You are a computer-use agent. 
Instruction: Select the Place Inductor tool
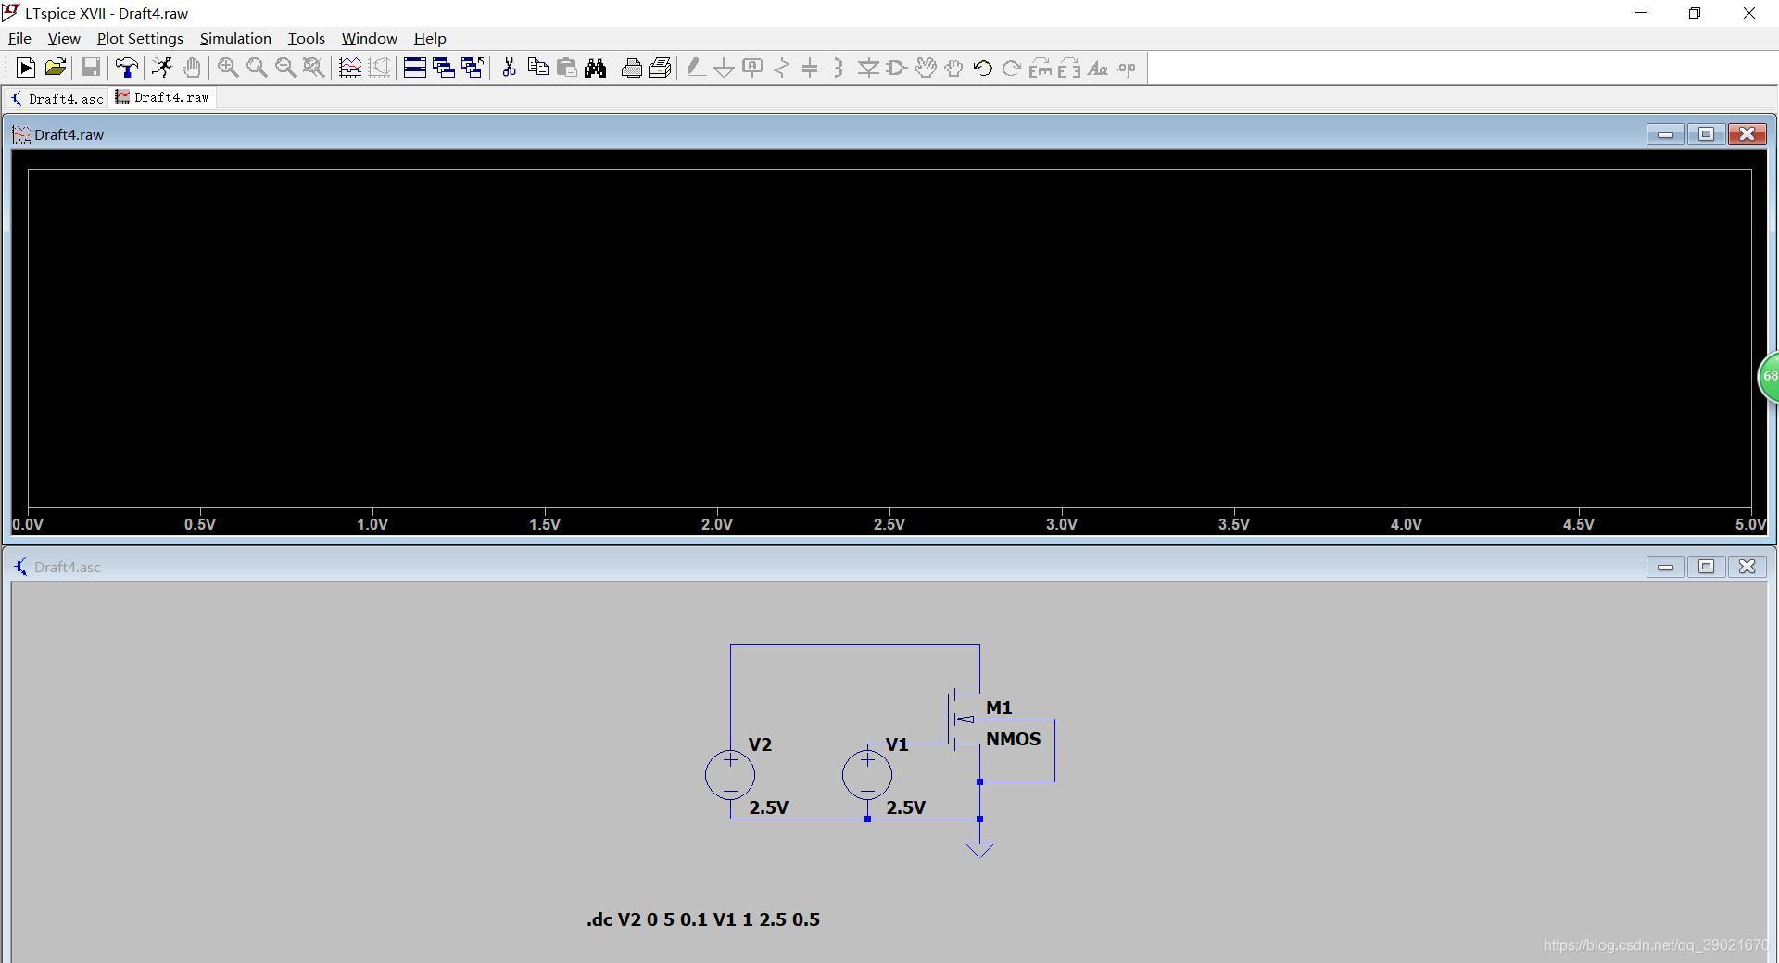coord(839,68)
